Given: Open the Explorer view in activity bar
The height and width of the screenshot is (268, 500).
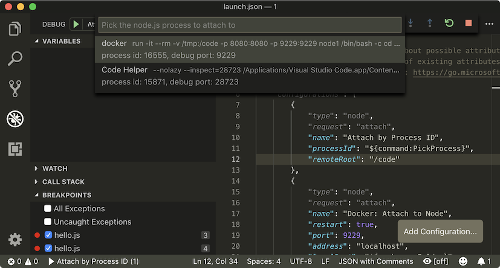Looking at the screenshot, I should click(x=15, y=28).
